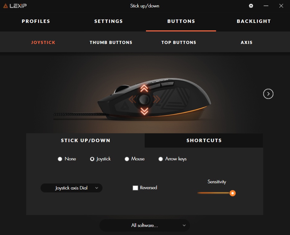Select the joystick left arrow on the mouse

(x=132, y=99)
